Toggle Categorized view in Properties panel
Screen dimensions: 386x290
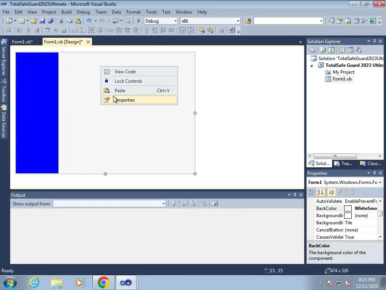[312, 192]
